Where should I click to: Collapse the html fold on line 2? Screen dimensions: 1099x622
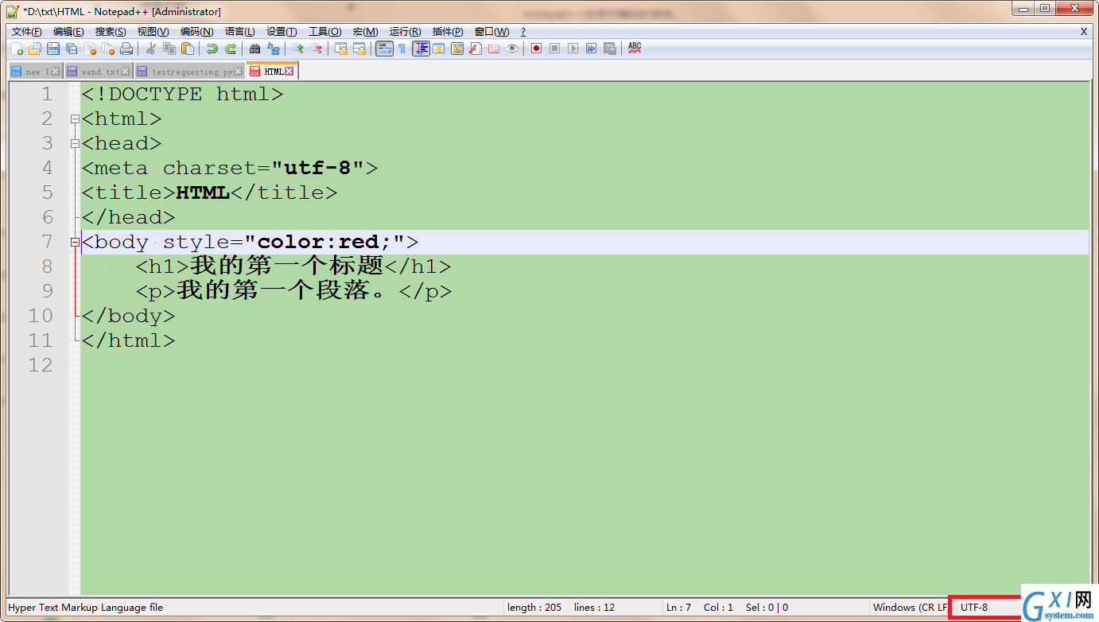click(75, 119)
